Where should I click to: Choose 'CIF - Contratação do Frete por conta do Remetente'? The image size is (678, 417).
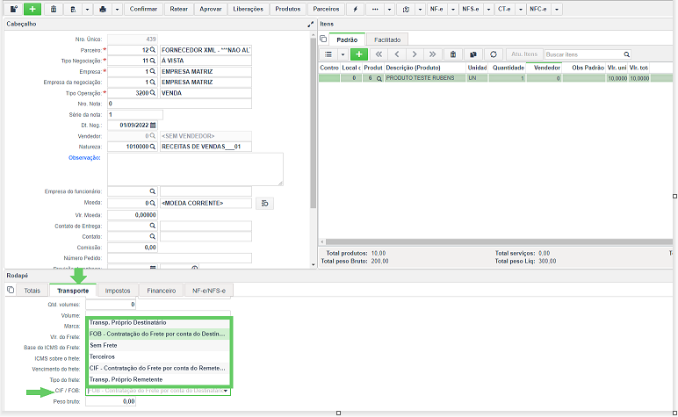pos(159,368)
